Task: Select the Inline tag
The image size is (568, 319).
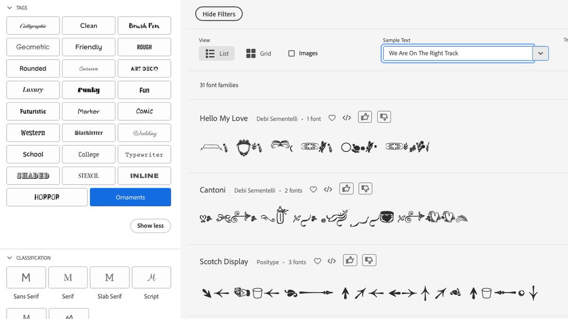Action: tap(144, 176)
